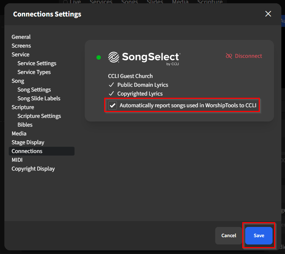Viewport: 285px width, 254px height.
Task: Open the Service category
Action: coord(20,55)
